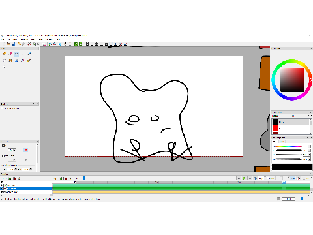Click the first tool option width spinbox
The width and height of the screenshot is (313, 235).
(12, 150)
